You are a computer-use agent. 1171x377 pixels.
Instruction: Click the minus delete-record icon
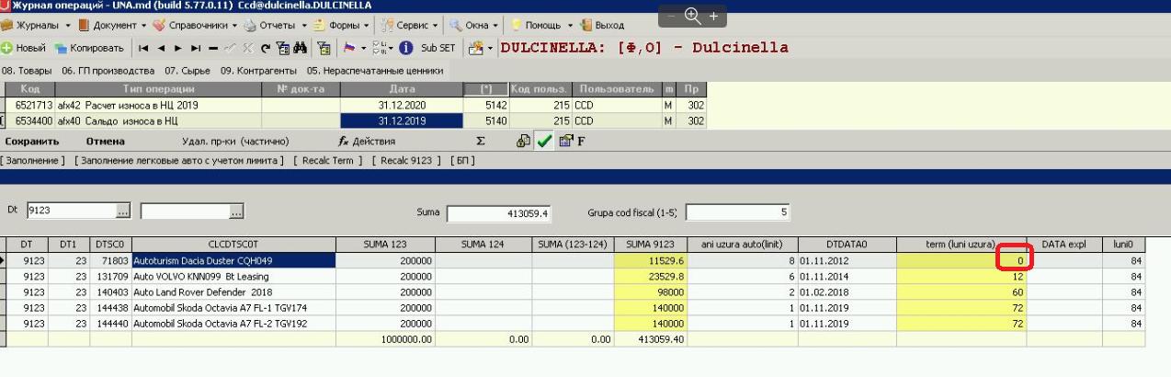point(212,48)
